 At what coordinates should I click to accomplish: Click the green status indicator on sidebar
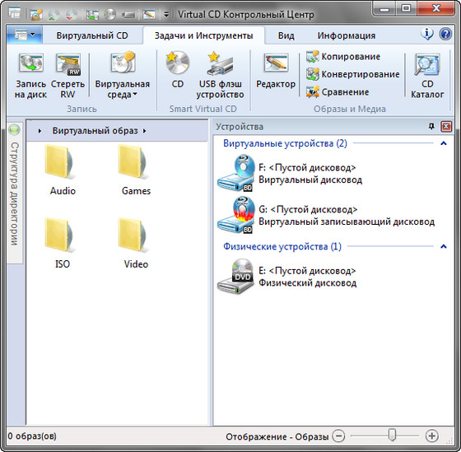(14, 130)
